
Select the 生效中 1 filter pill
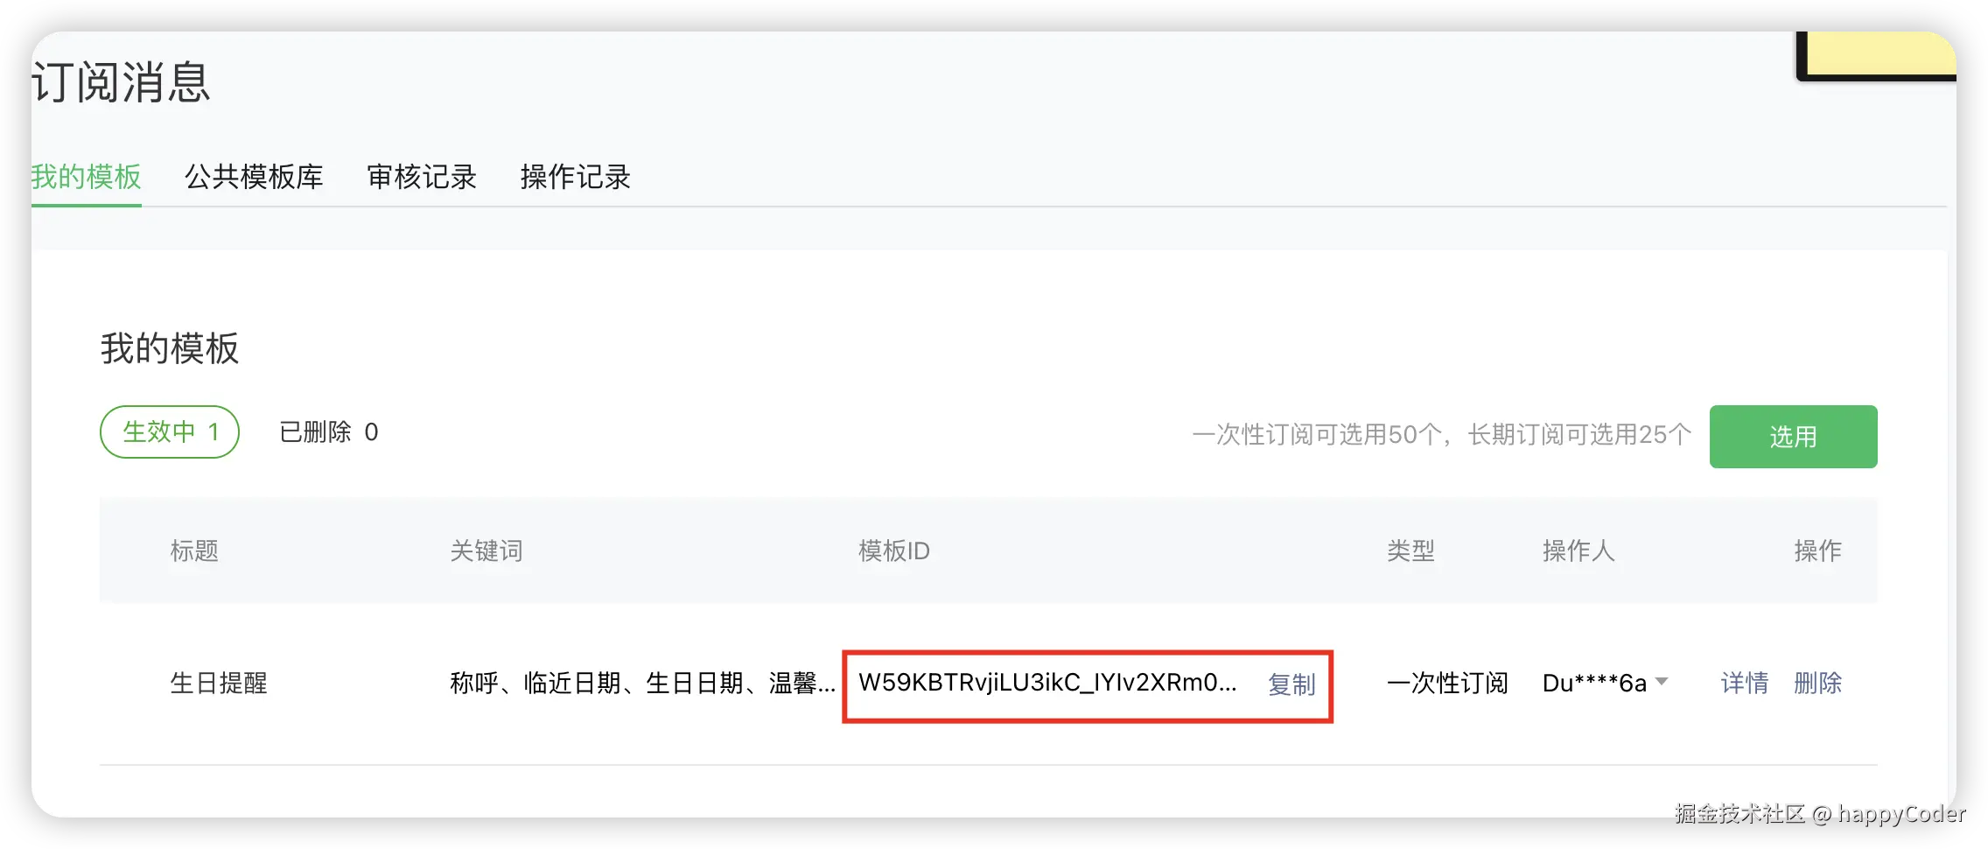[170, 432]
